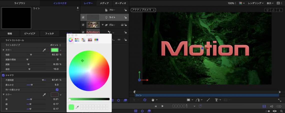The image size is (285, 113).
Task: Open the オーディオ tab
Action: [x=120, y=3]
